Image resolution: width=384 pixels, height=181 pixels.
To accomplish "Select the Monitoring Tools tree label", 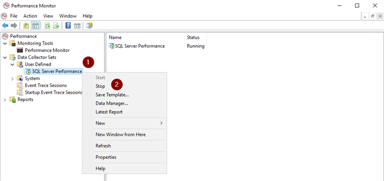I will [35, 44].
